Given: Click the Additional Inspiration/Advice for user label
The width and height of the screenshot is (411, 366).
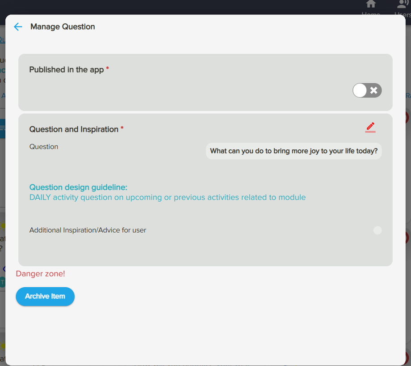Looking at the screenshot, I should coord(87,230).
